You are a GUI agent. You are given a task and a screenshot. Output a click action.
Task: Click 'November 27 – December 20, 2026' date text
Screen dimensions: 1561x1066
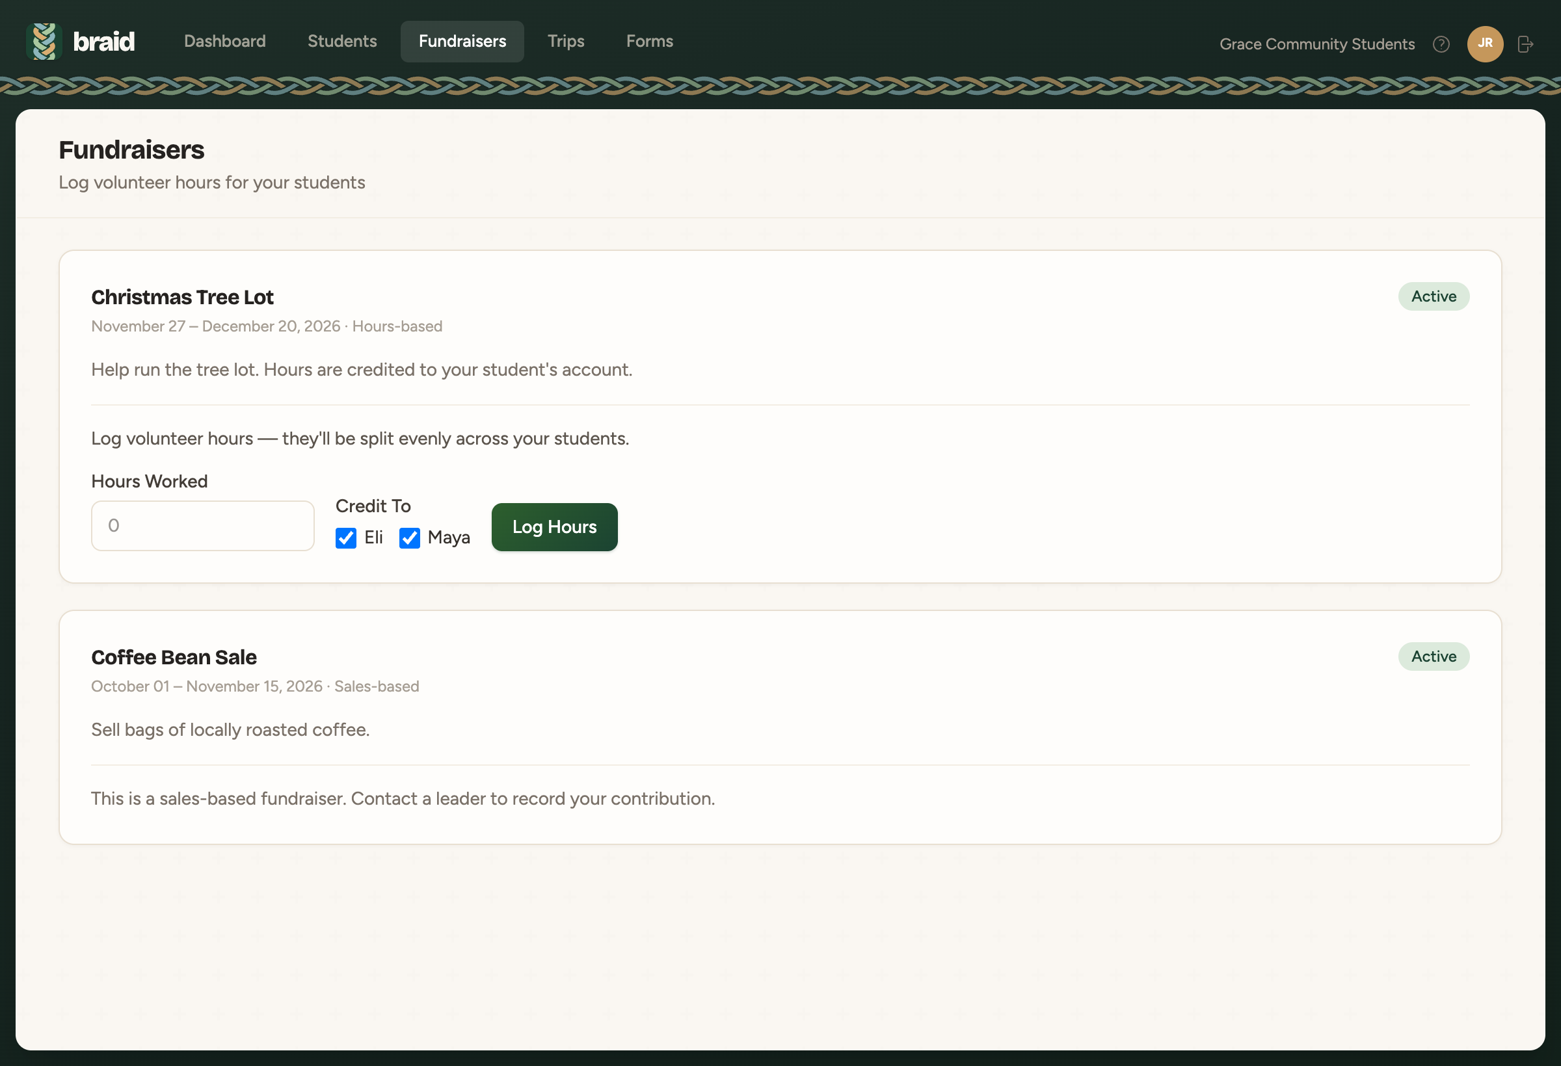point(215,326)
